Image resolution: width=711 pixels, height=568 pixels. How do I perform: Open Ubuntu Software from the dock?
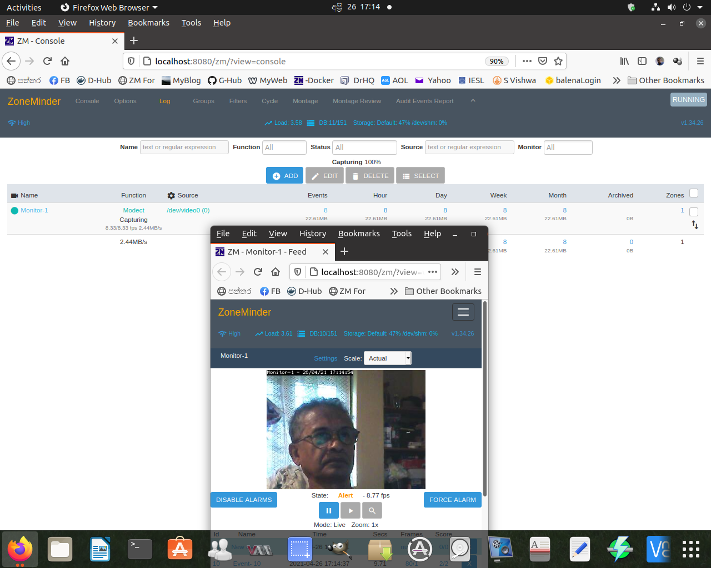pos(180,549)
